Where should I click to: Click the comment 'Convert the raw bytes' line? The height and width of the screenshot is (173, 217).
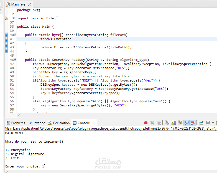click(81, 76)
